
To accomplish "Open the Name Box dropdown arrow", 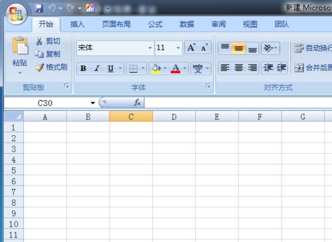I will pyautogui.click(x=93, y=103).
